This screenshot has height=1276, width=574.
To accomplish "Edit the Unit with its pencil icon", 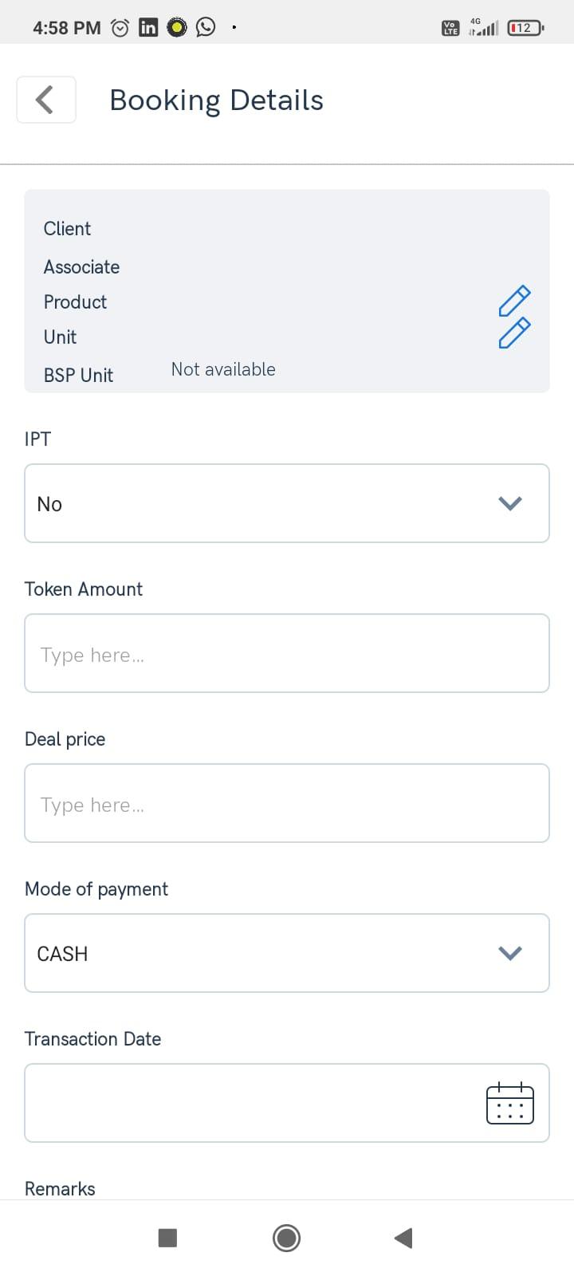I will 514,333.
